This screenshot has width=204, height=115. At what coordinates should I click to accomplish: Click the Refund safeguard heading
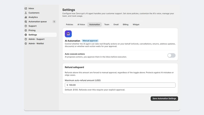[x=74, y=67]
